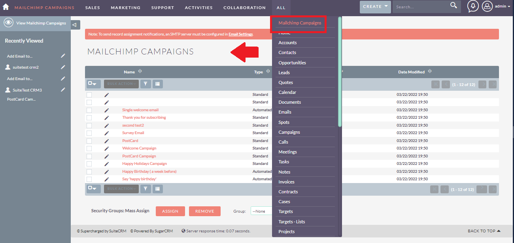
Task: Edit the second test2 row via pencil
Action: (106, 125)
